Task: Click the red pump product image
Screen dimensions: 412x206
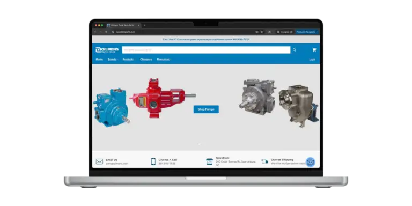Action: pyautogui.click(x=163, y=98)
